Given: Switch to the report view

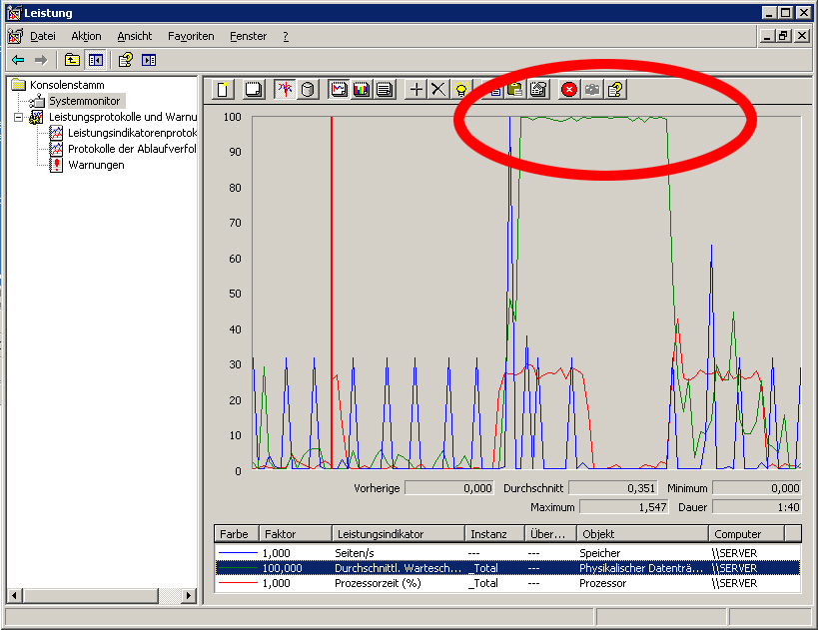Looking at the screenshot, I should click(384, 90).
